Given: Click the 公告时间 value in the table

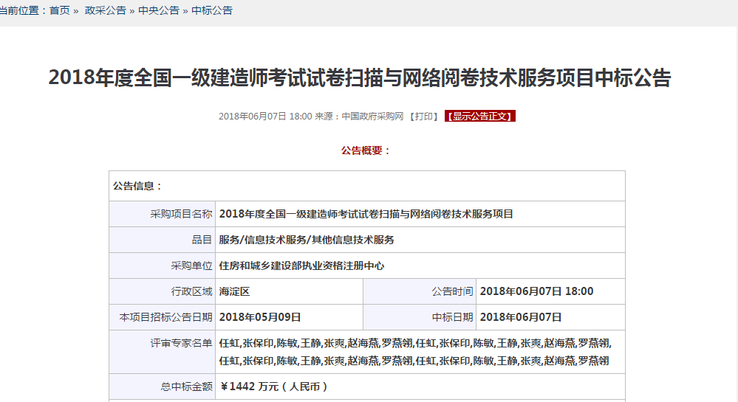Looking at the screenshot, I should 536,291.
